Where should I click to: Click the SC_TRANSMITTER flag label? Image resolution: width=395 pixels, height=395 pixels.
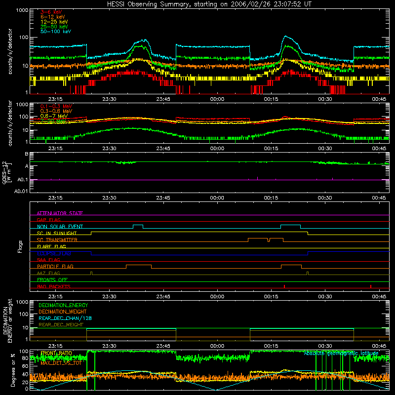tap(57, 240)
